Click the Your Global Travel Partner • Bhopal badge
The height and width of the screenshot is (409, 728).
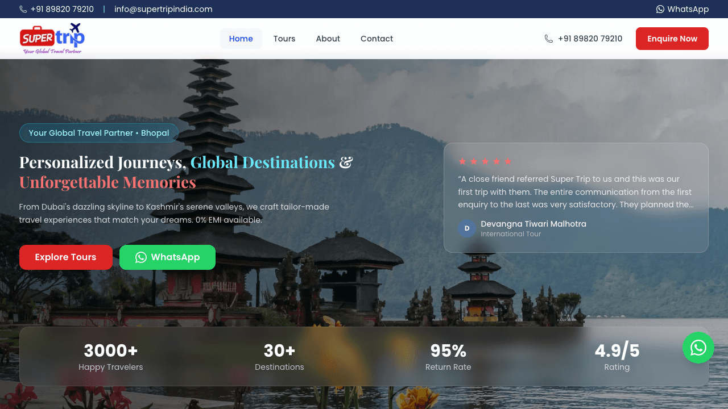coord(99,133)
